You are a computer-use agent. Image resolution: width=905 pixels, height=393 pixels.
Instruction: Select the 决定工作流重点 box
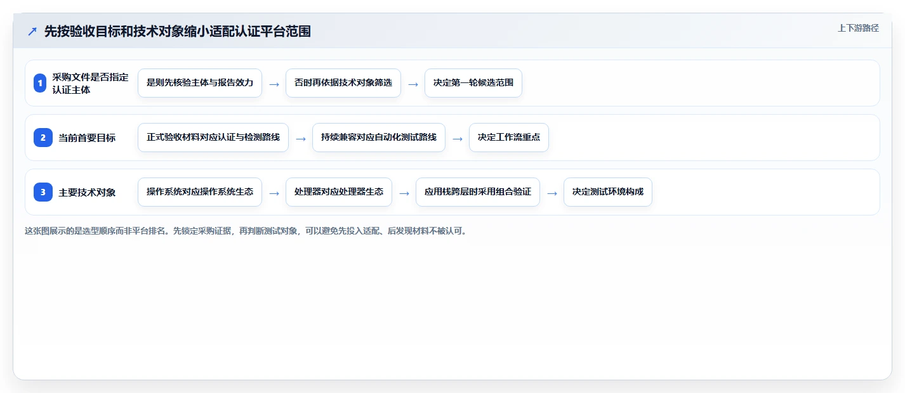(509, 138)
